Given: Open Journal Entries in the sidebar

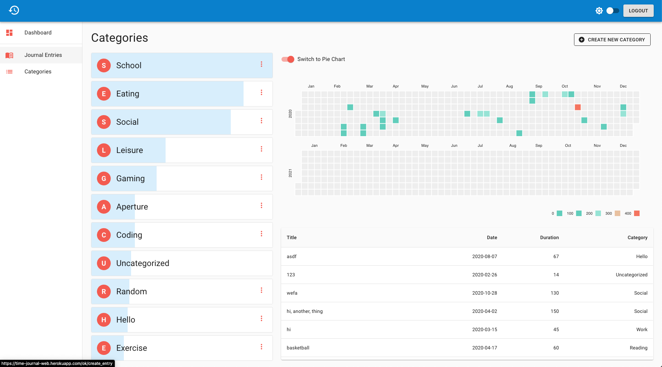Looking at the screenshot, I should [x=41, y=55].
